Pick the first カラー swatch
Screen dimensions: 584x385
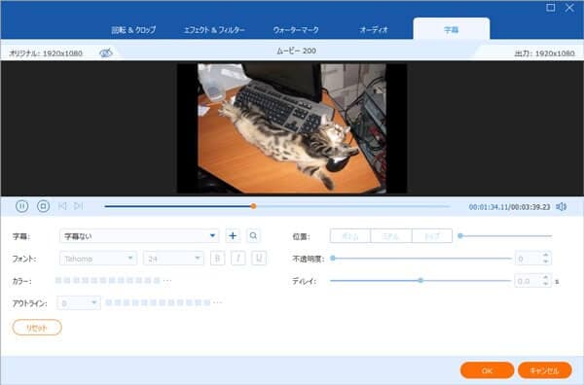coord(58,280)
